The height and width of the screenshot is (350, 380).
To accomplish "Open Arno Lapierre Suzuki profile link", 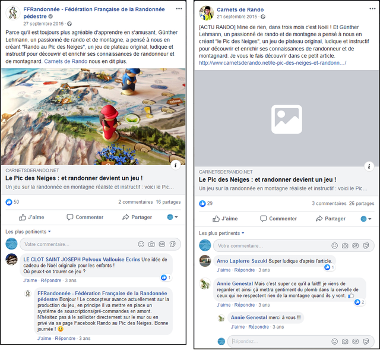I will coord(242,261).
